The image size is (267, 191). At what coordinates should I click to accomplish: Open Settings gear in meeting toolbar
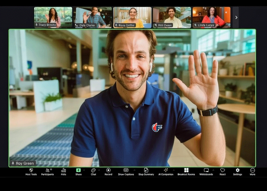click(238, 170)
